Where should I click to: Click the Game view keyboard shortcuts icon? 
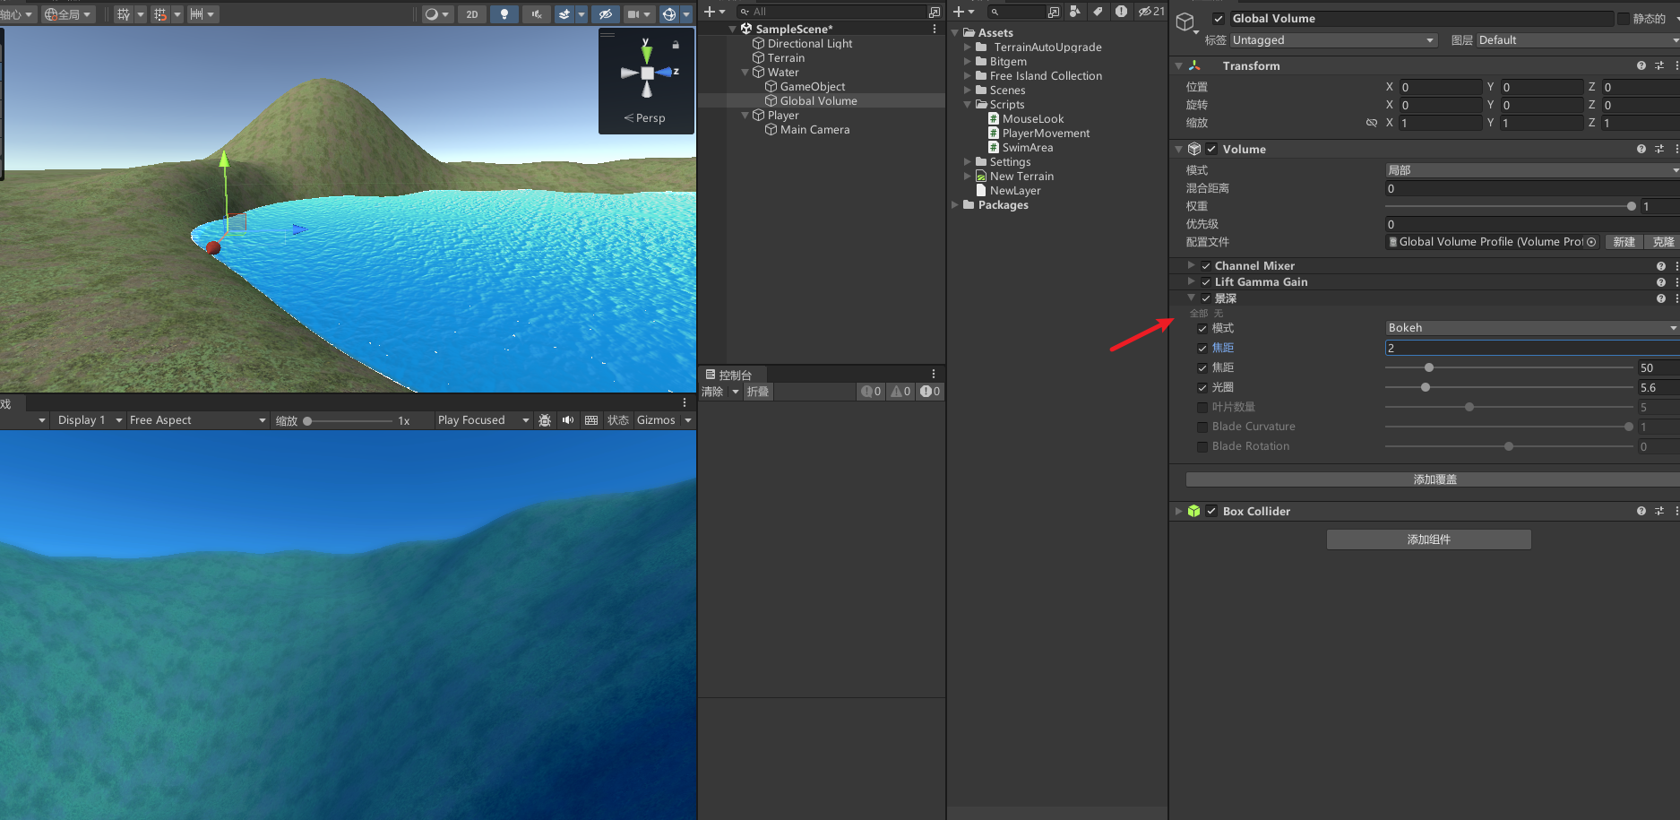tap(591, 420)
